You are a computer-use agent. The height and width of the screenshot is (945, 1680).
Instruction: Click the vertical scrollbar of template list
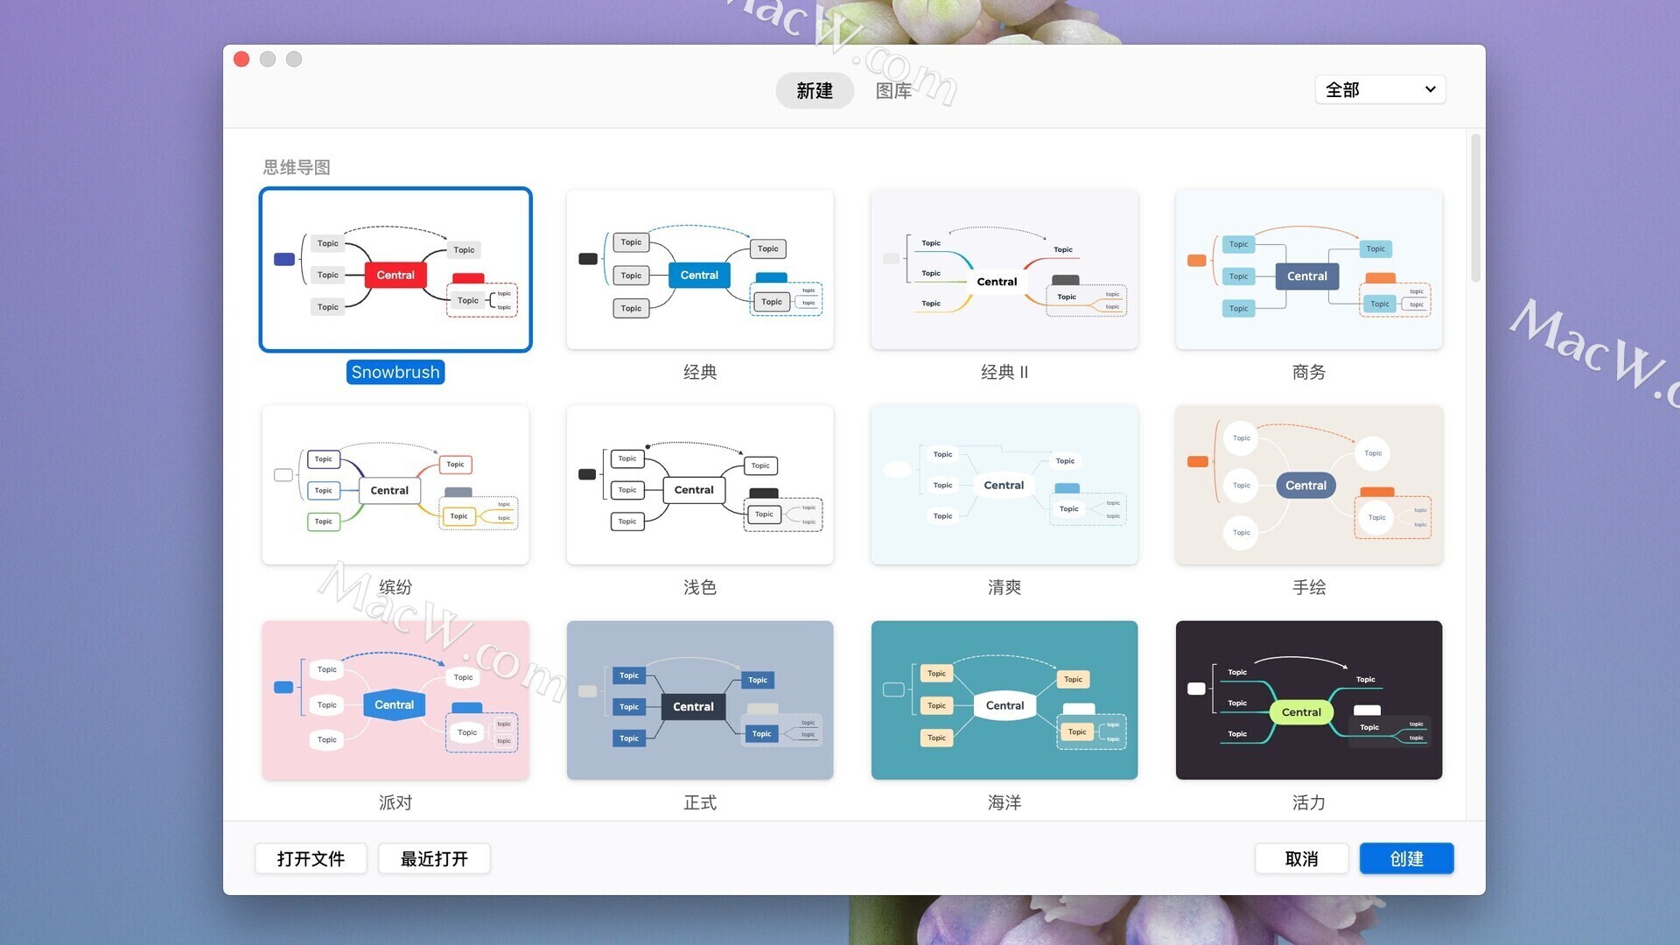coord(1475,208)
